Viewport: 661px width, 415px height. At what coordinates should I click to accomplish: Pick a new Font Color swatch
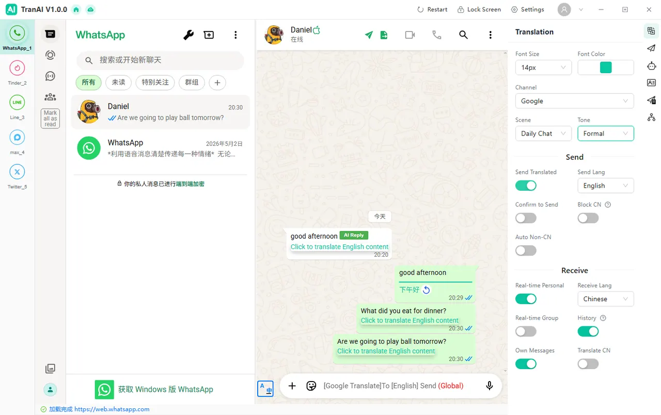(606, 68)
